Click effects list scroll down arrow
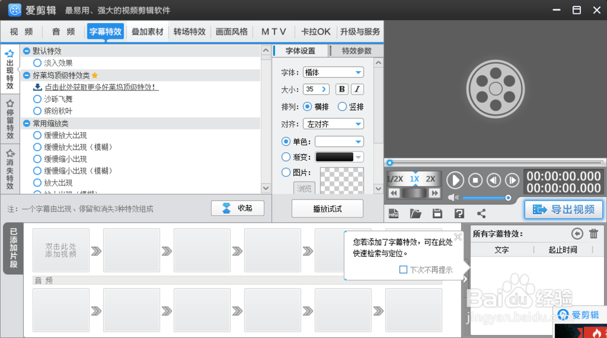 tap(266, 188)
